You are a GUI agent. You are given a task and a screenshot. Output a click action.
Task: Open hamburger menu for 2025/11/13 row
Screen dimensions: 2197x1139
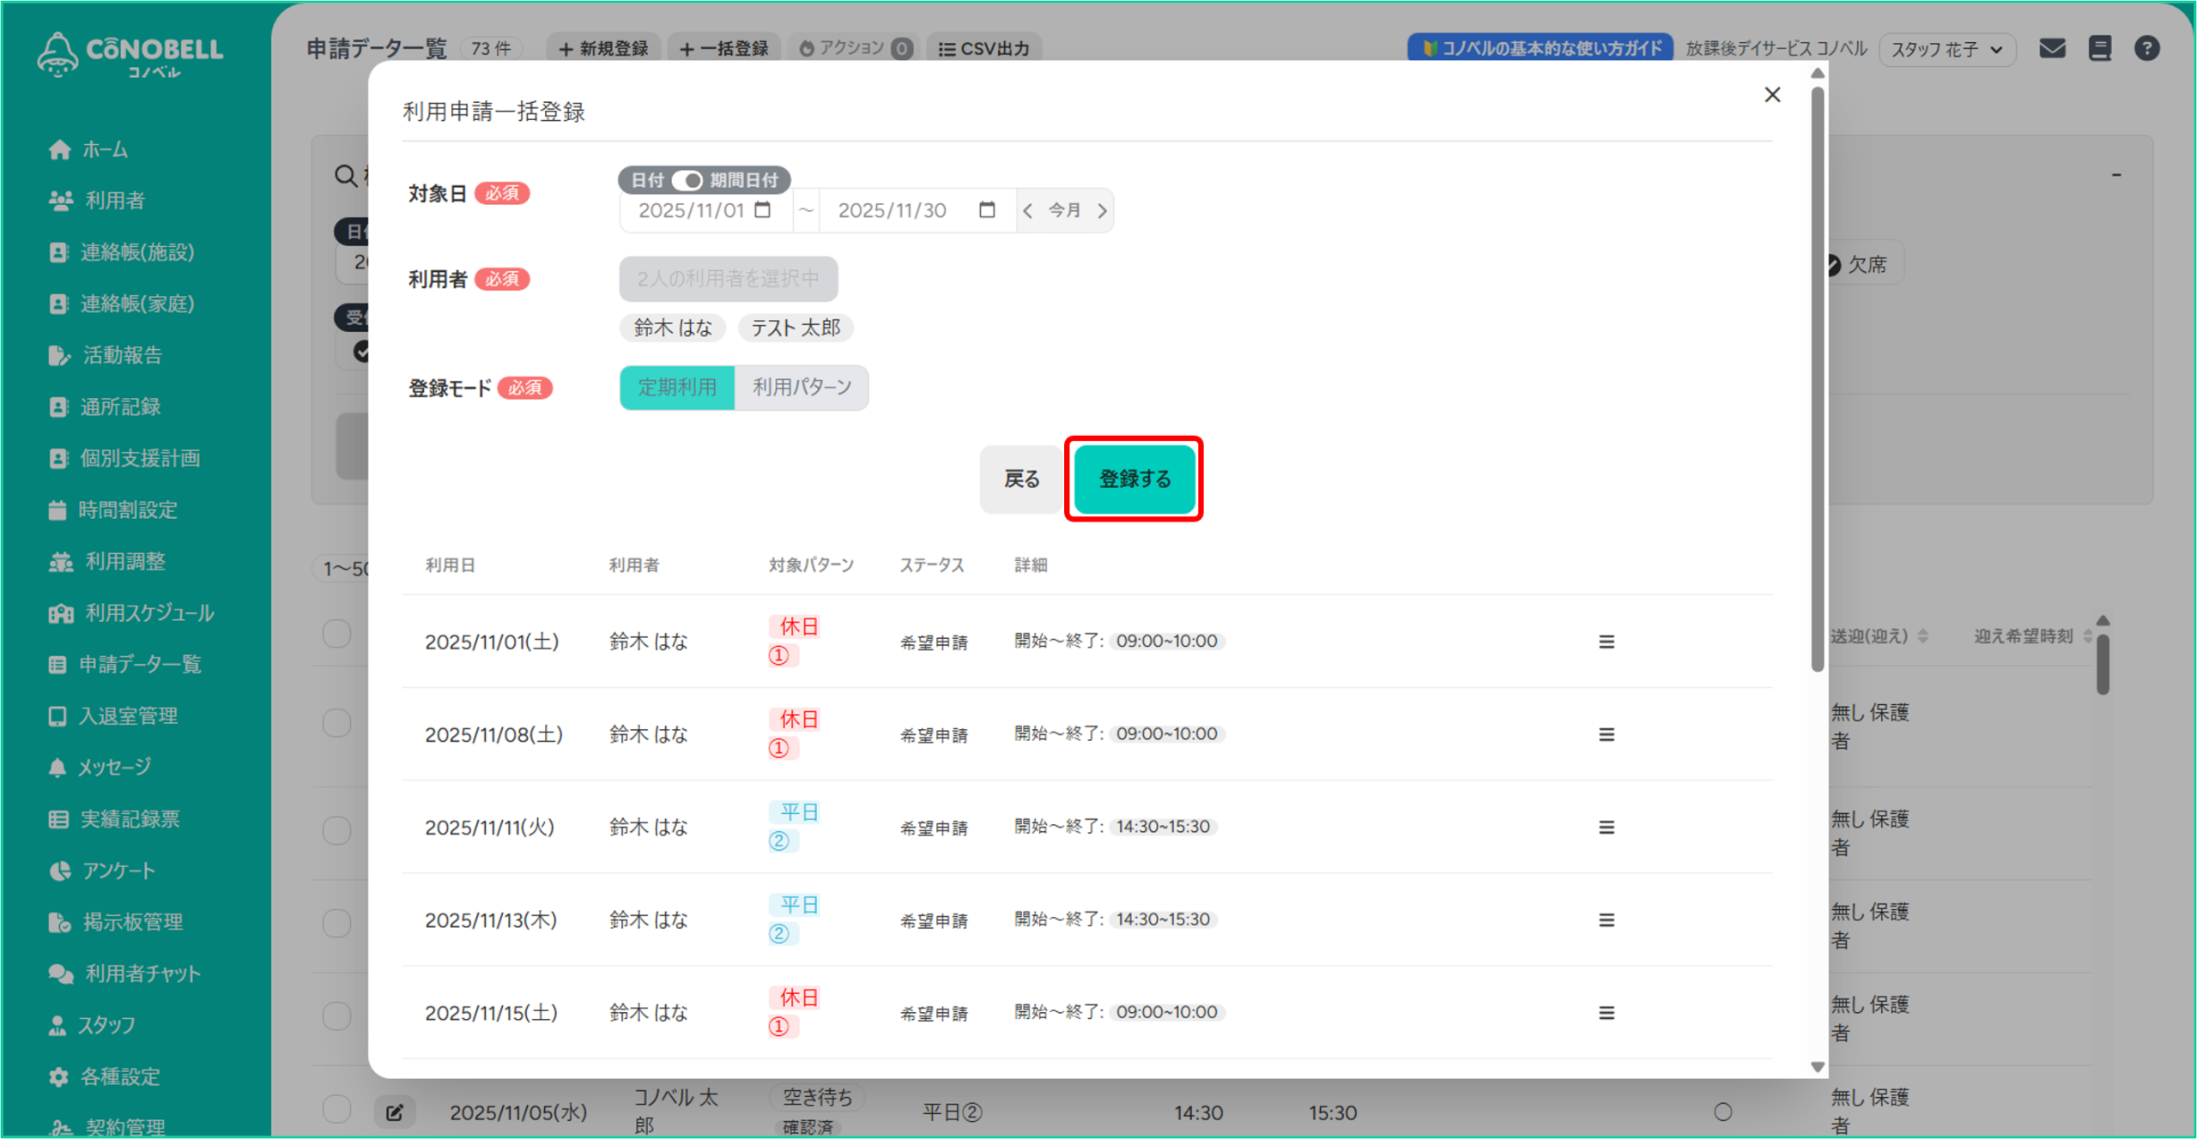point(1607,919)
